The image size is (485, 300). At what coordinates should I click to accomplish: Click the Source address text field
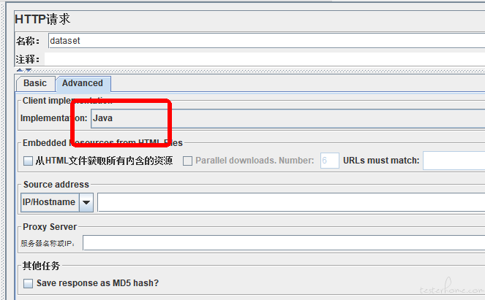pos(291,202)
